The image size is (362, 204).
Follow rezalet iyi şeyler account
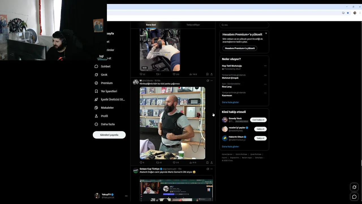pos(260,129)
